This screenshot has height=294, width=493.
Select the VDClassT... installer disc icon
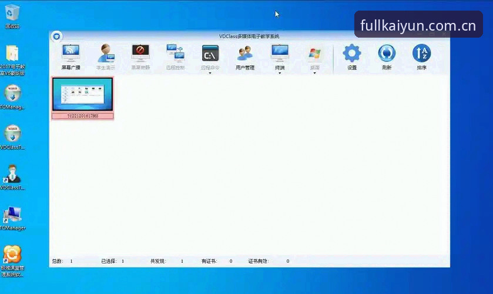(x=12, y=137)
